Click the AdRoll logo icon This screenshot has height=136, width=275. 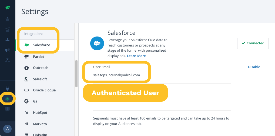click(8, 8)
